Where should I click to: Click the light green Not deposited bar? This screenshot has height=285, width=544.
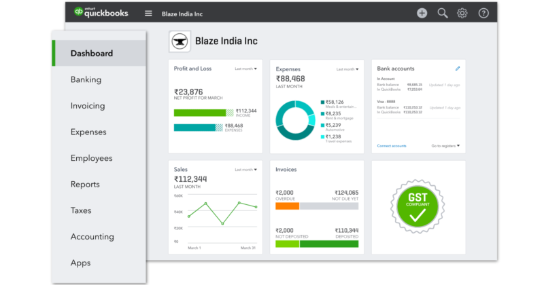pos(287,244)
